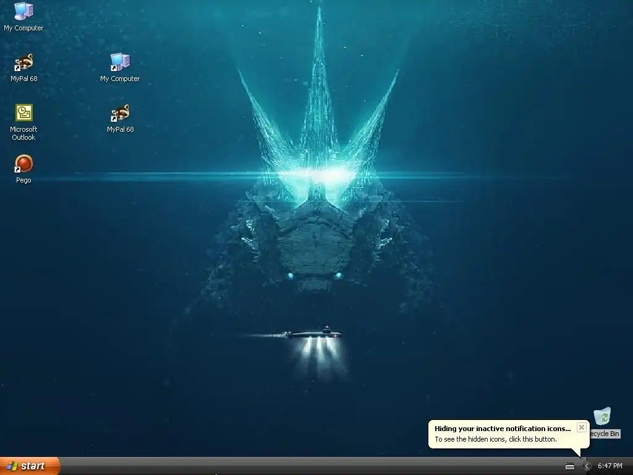Open the Pego desktop shortcut
The height and width of the screenshot is (475, 633).
[x=24, y=169]
